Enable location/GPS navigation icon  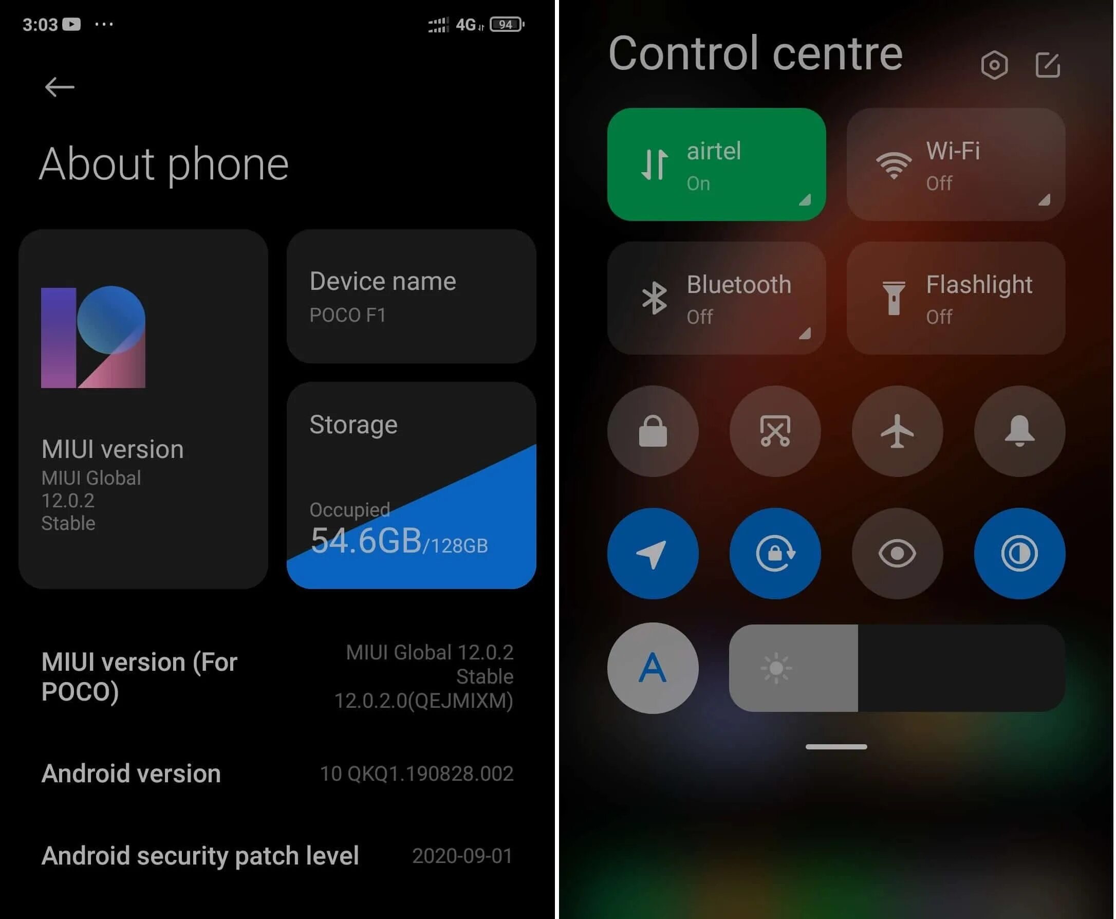coord(655,553)
